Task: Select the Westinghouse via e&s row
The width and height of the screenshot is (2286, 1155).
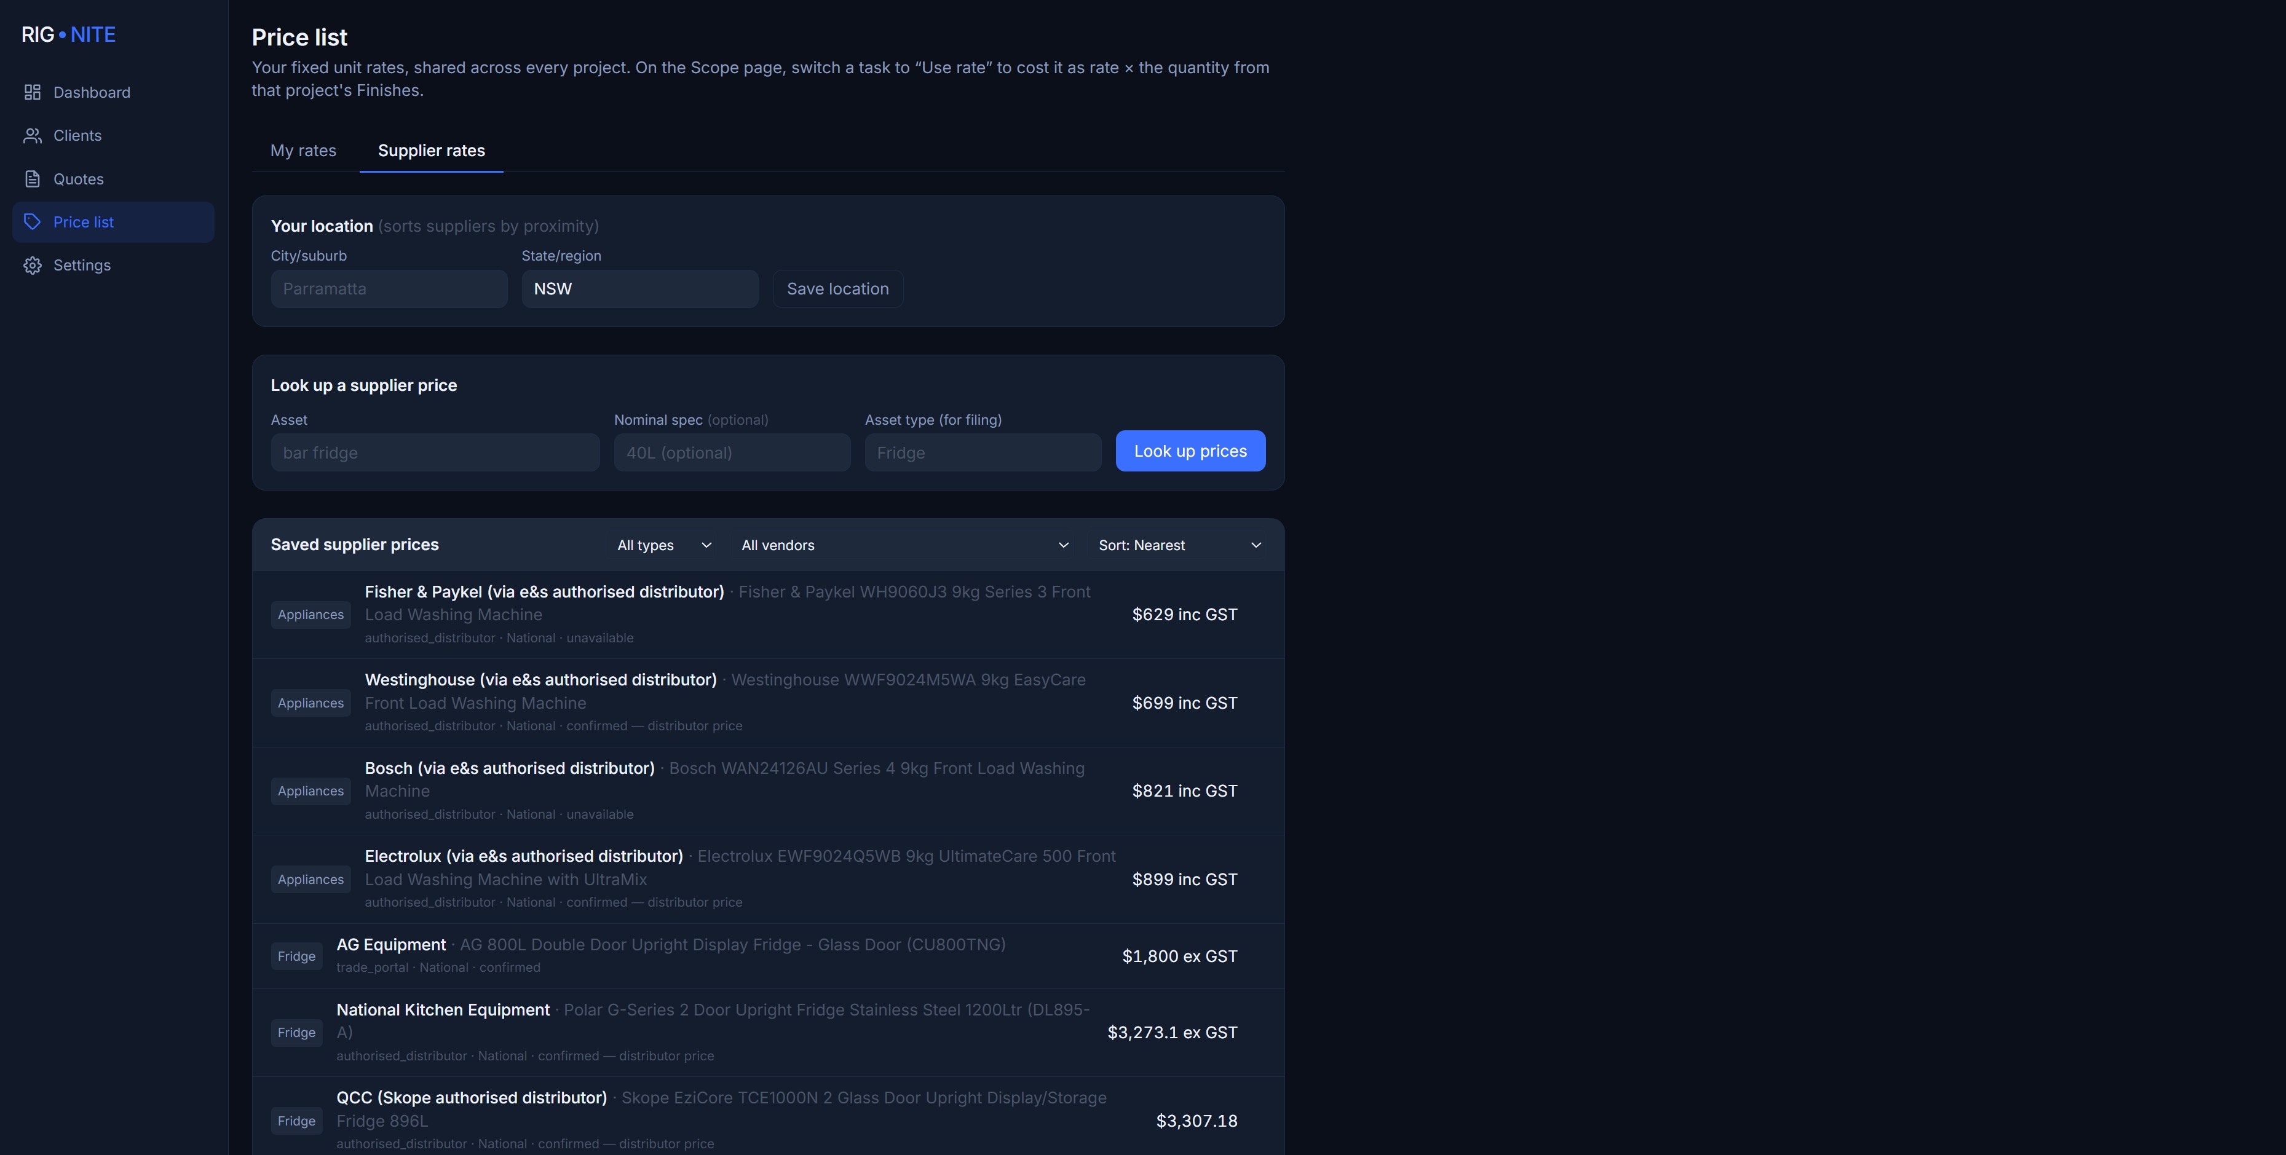Action: 767,703
